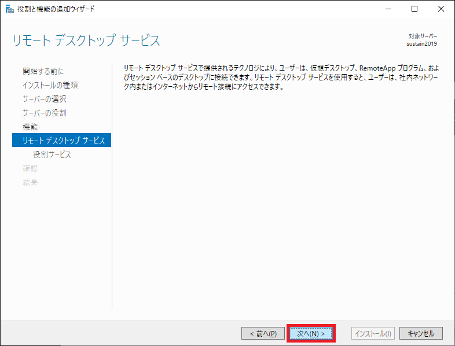Viewport: 455px width, 346px height.
Task: Open the 役割サービス sub-step
Action: click(x=52, y=154)
